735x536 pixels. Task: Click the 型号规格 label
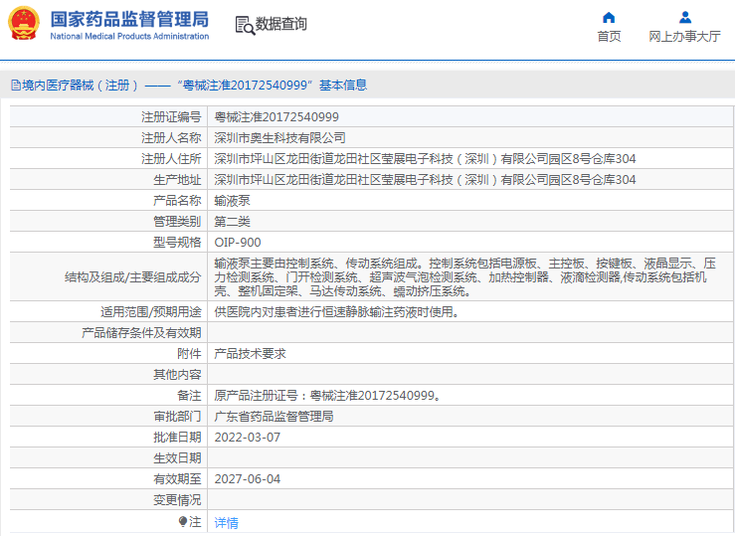pyautogui.click(x=177, y=243)
